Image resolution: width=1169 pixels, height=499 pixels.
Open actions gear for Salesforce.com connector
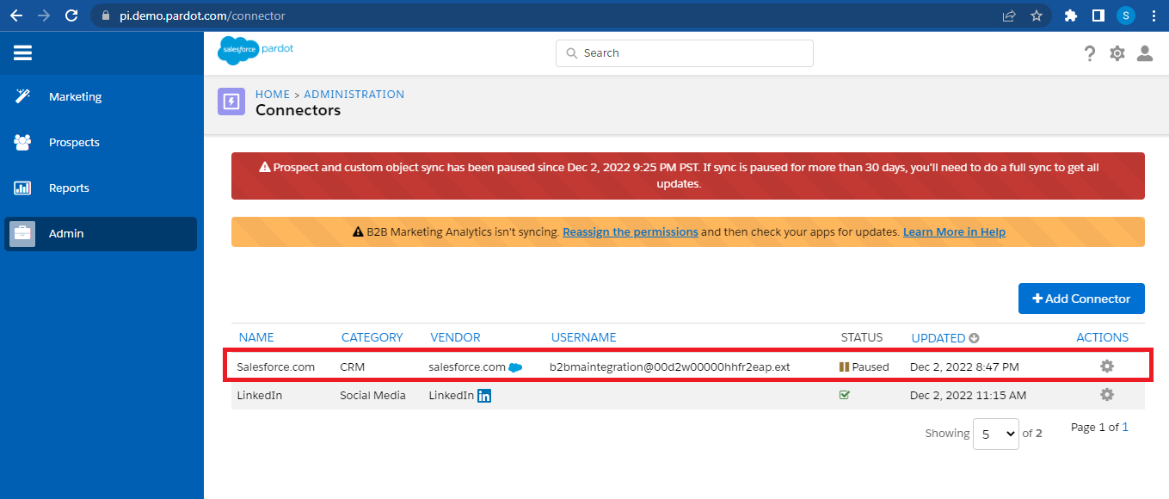coord(1107,366)
